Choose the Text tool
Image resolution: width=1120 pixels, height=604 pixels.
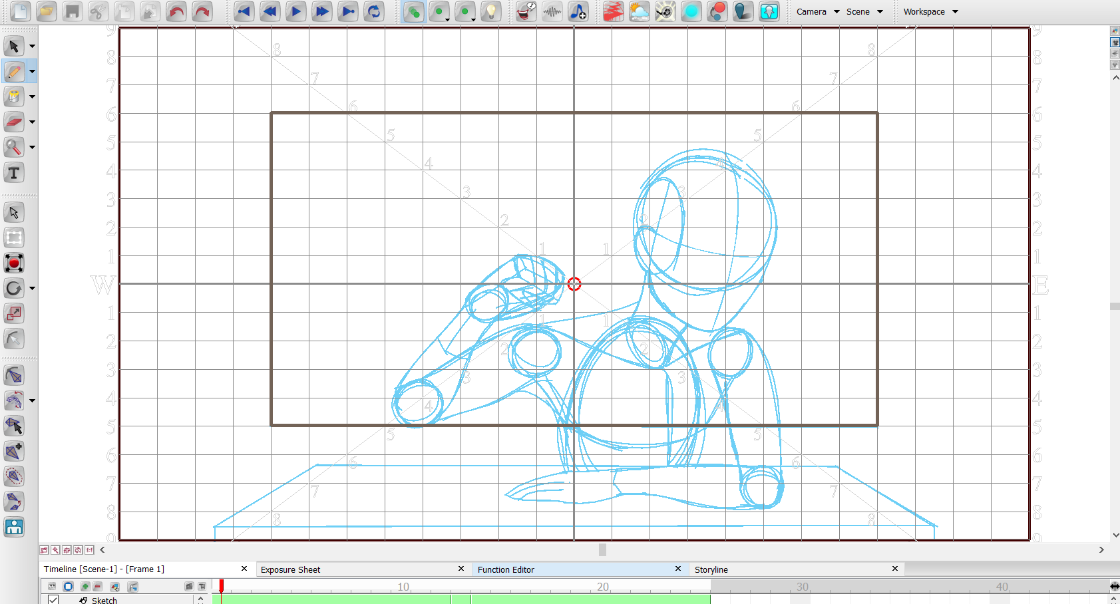(x=13, y=173)
